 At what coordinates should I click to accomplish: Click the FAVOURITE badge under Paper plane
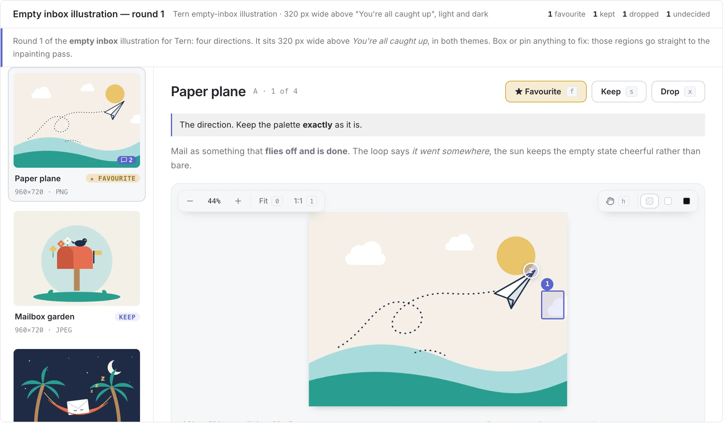coord(113,178)
